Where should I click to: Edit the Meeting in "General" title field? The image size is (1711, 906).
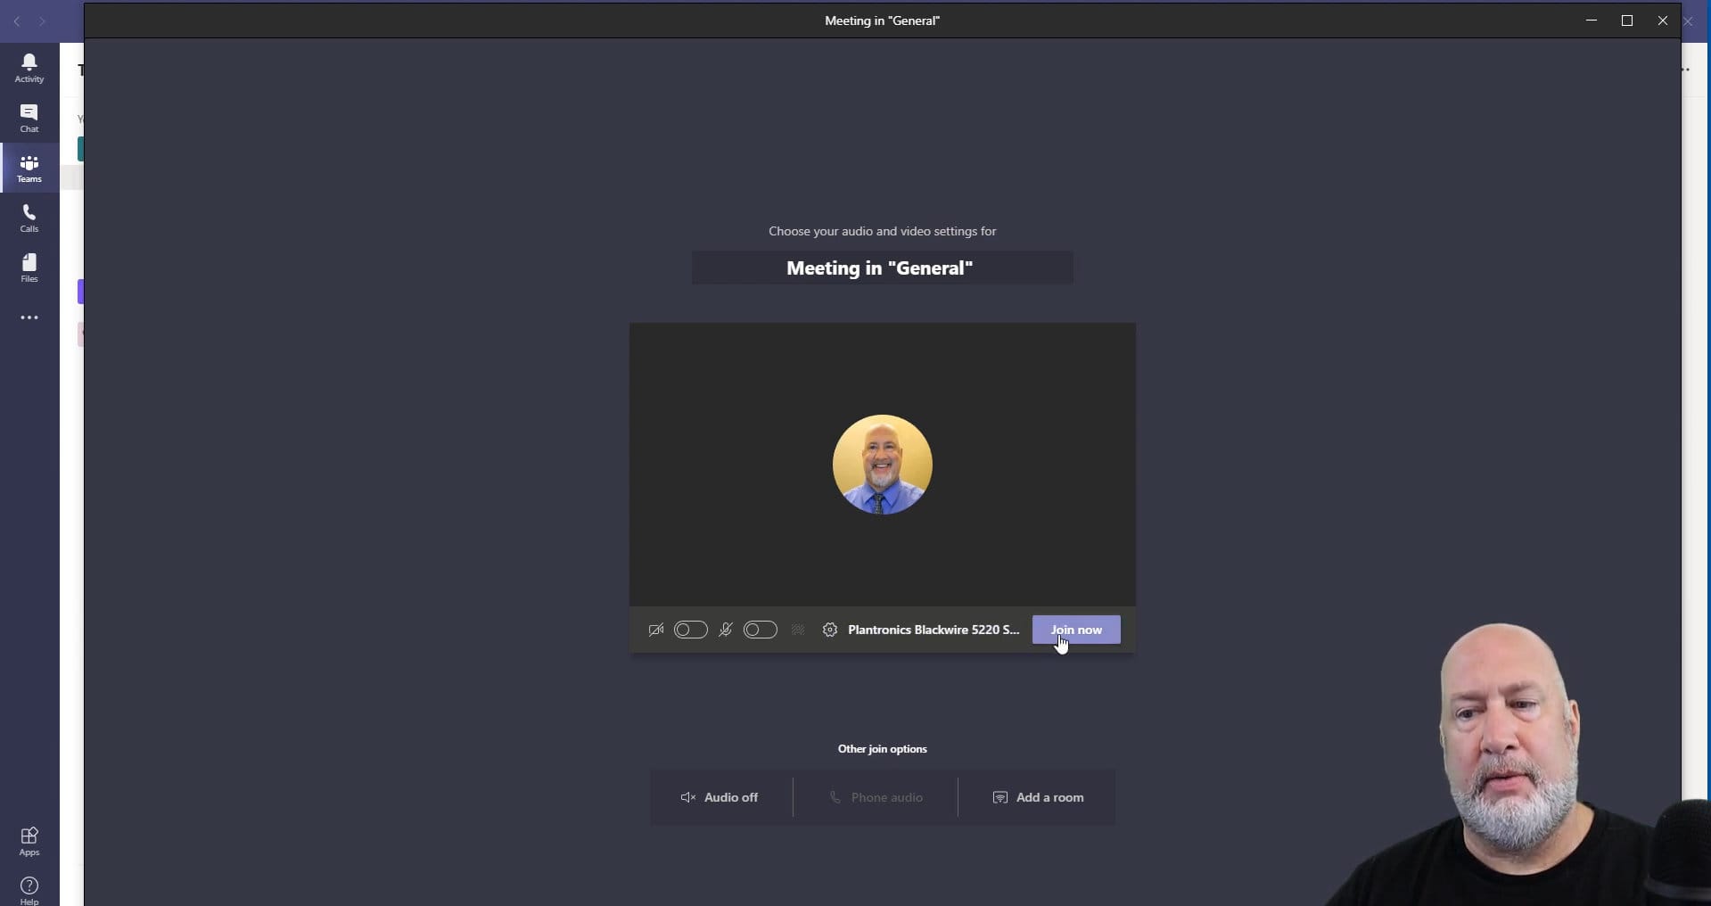(883, 268)
